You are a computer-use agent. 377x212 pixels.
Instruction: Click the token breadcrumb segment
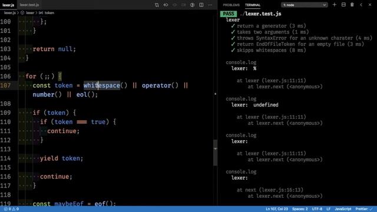[x=49, y=13]
